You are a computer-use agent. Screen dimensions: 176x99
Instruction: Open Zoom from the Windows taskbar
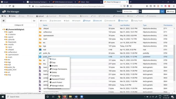click(82, 97)
